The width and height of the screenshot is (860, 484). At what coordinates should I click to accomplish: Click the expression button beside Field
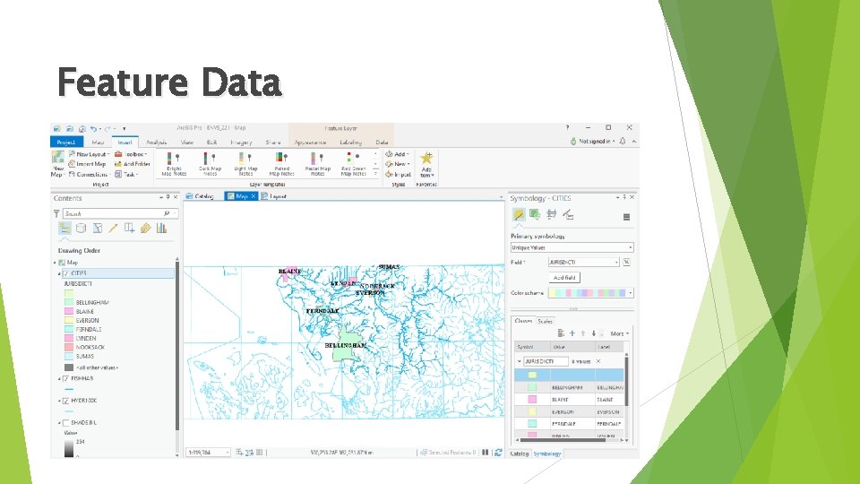click(627, 263)
